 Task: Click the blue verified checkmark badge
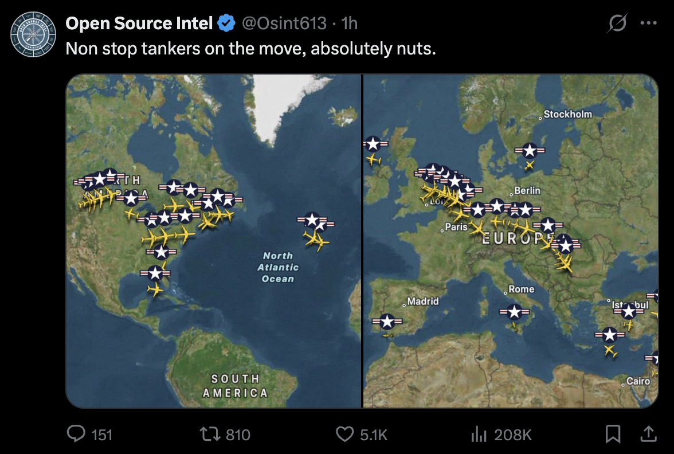click(x=227, y=24)
